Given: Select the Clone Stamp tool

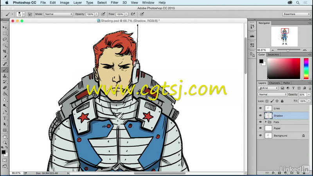Looking at the screenshot, I should click(5, 76).
